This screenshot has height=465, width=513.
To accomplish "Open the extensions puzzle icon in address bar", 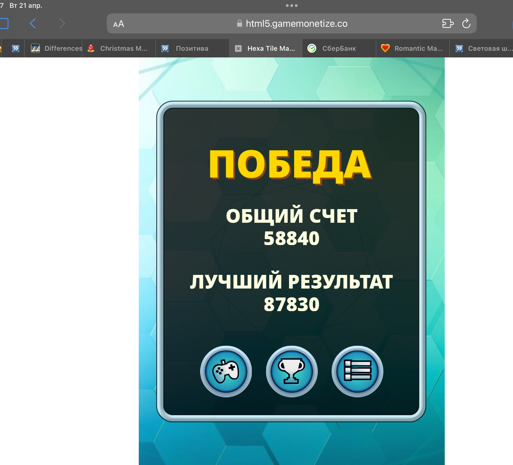I will click(x=448, y=24).
